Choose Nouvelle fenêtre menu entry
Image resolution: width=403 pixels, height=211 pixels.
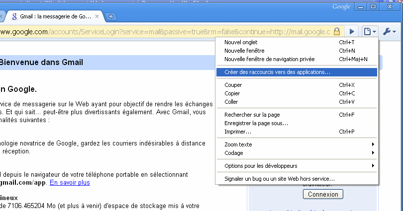297,51
